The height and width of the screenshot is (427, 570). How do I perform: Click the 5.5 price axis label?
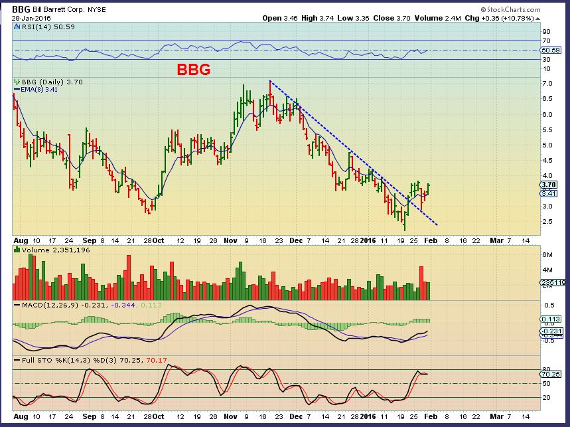click(x=547, y=130)
